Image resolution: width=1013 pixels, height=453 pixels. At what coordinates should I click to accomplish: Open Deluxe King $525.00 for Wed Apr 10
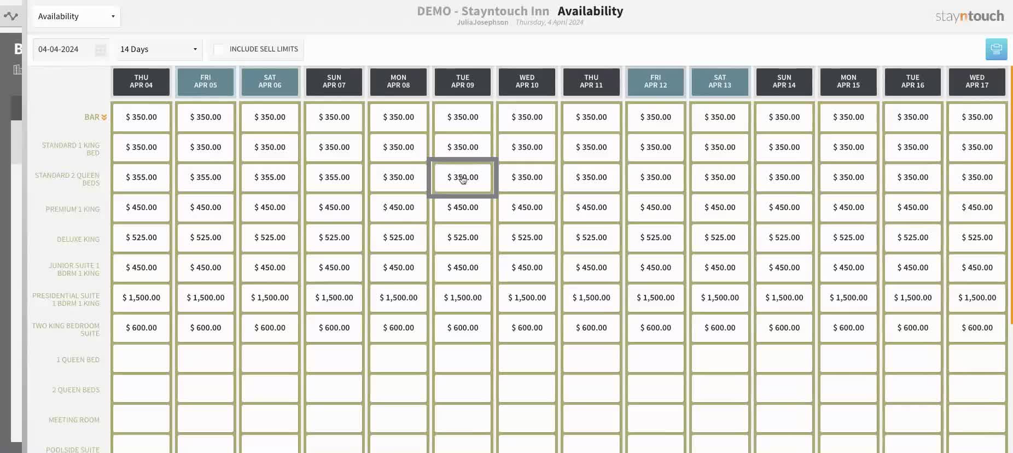[x=527, y=237]
